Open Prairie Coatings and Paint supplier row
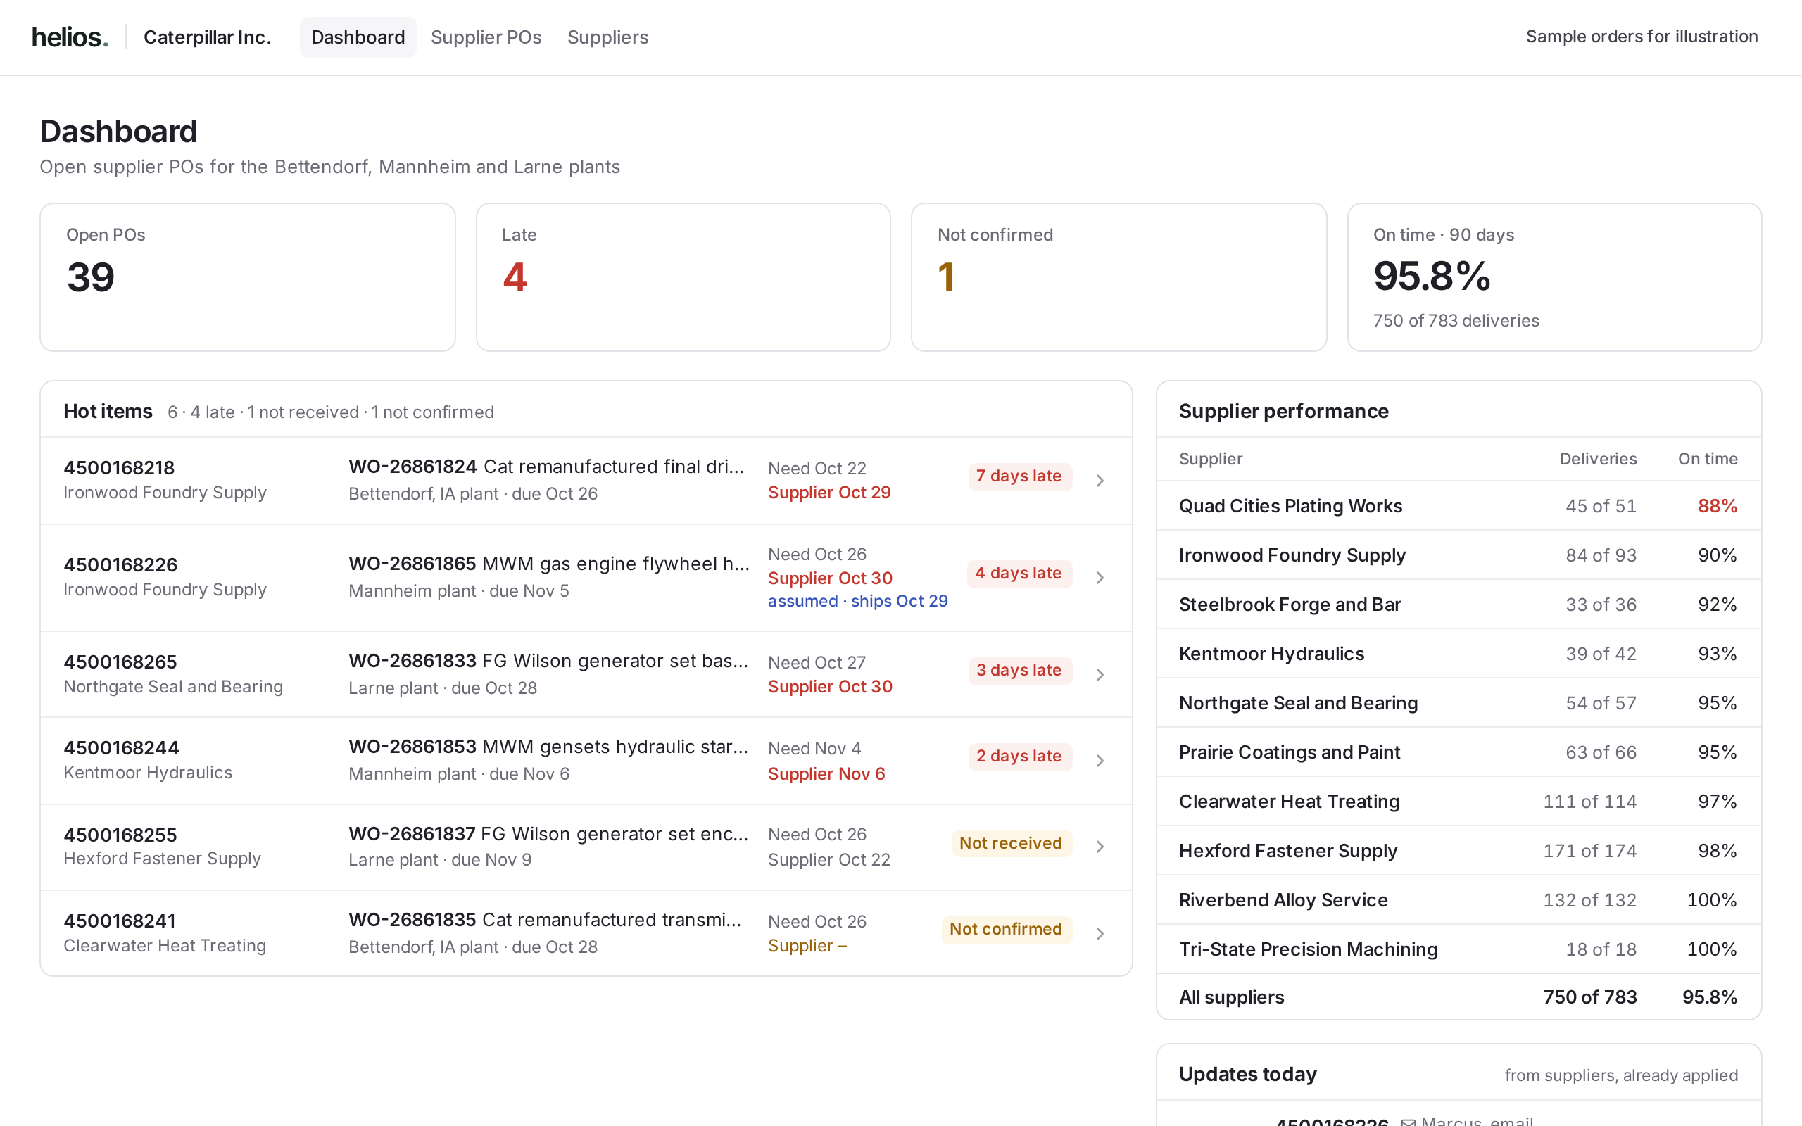The width and height of the screenshot is (1802, 1126). pyautogui.click(x=1458, y=752)
